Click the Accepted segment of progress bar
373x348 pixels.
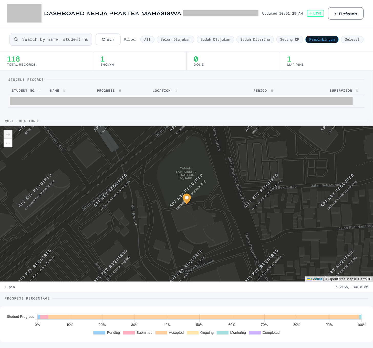[203, 317]
